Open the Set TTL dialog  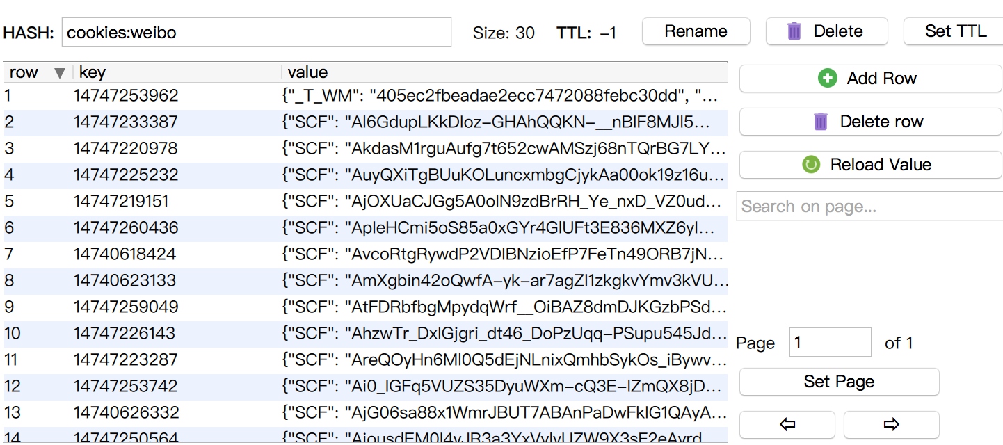coord(954,31)
